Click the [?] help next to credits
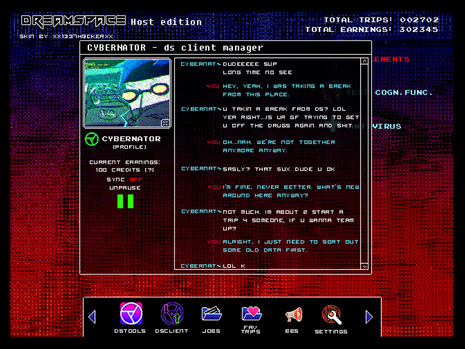The width and height of the screenshot is (465, 349). click(x=149, y=170)
